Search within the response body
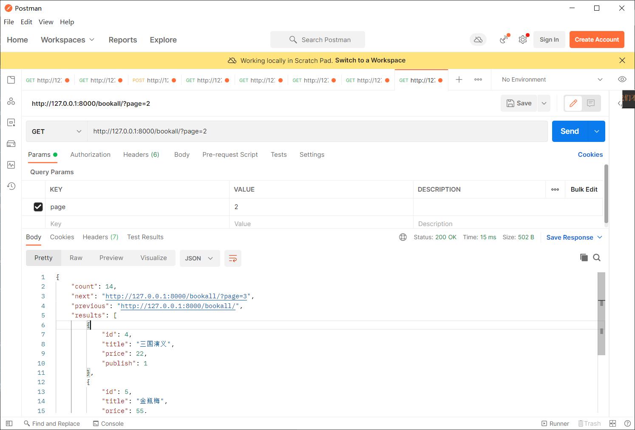The width and height of the screenshot is (635, 430). pos(597,257)
